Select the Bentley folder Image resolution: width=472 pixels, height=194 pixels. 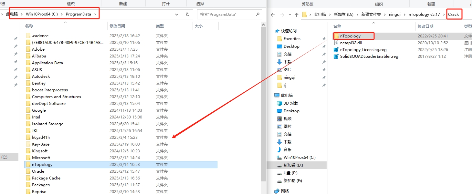coord(39,83)
